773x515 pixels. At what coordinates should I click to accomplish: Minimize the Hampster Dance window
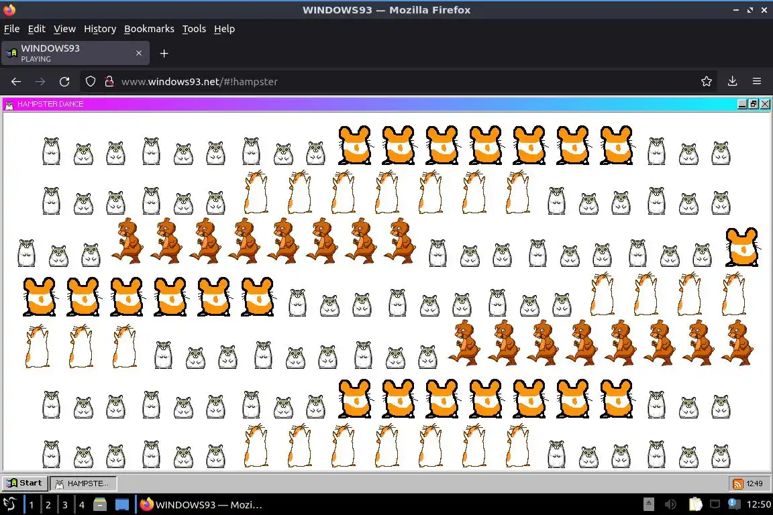[742, 104]
